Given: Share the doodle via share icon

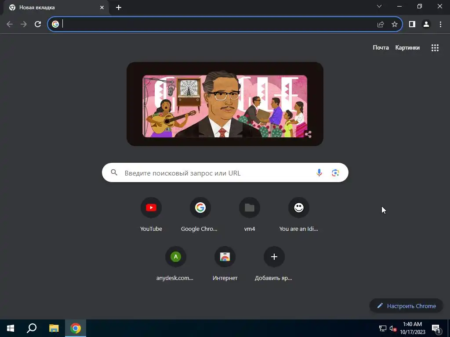Looking at the screenshot, I should pyautogui.click(x=308, y=134).
